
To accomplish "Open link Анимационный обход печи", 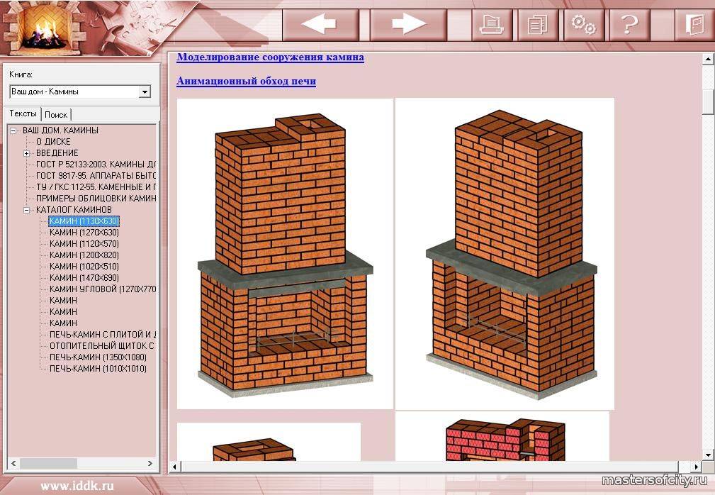I will (246, 81).
